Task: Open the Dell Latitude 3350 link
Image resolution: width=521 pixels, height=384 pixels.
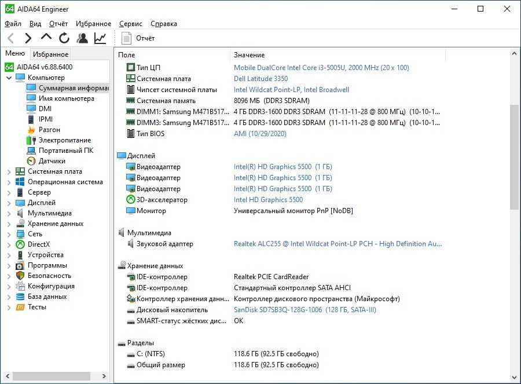Action: tap(261, 78)
